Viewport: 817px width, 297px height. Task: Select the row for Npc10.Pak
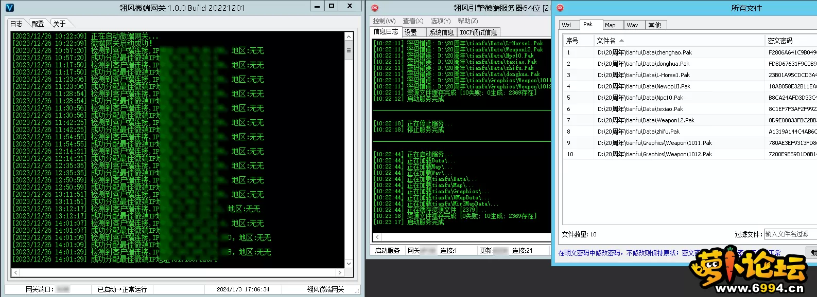pos(690,98)
